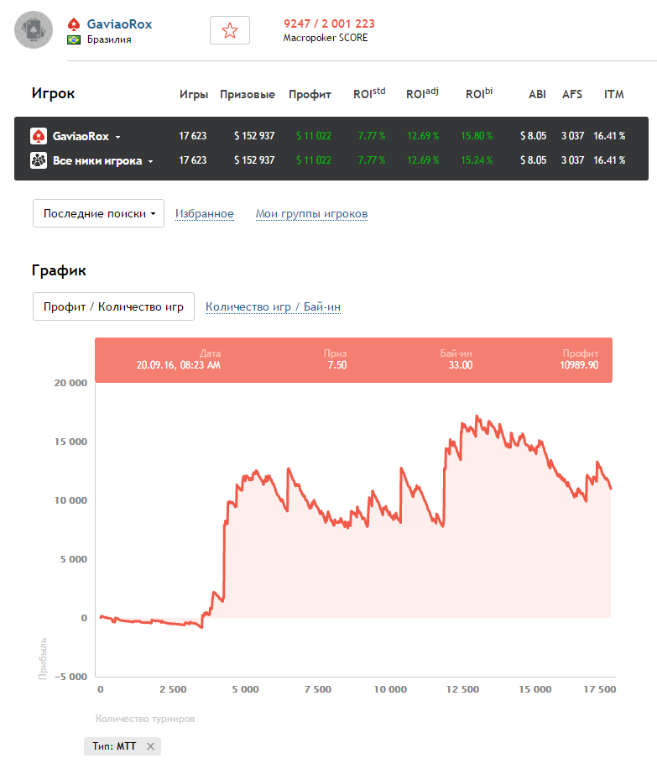
Task: Select the Профит / Количество игр tab
Action: point(113,306)
